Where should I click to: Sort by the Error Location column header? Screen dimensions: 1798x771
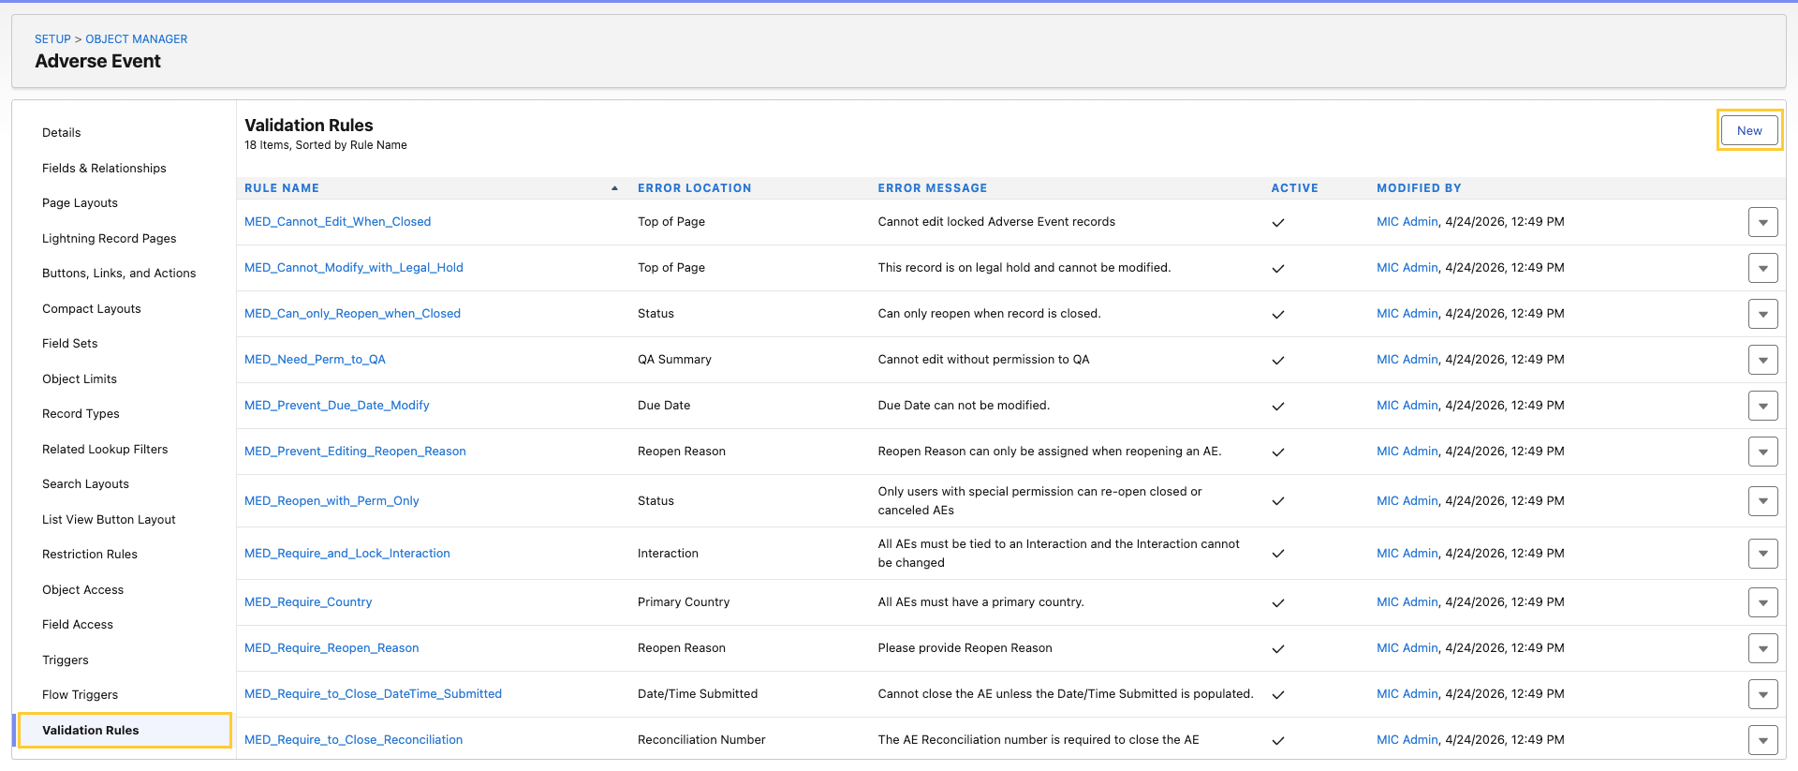694,188
